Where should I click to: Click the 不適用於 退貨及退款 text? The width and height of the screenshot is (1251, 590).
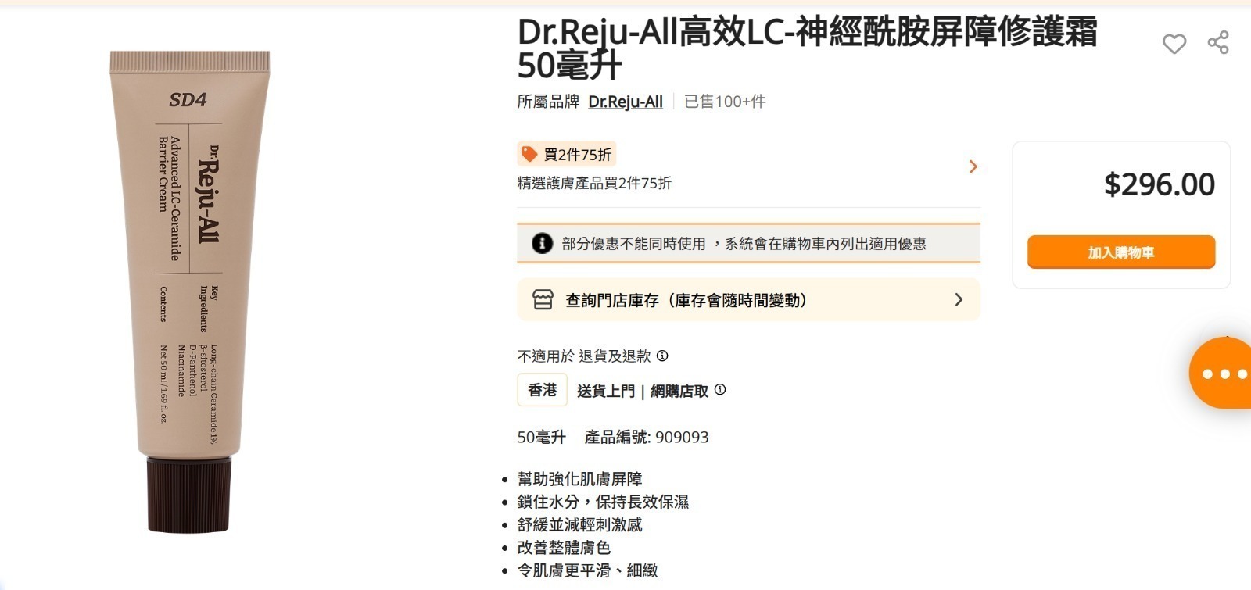pos(584,356)
